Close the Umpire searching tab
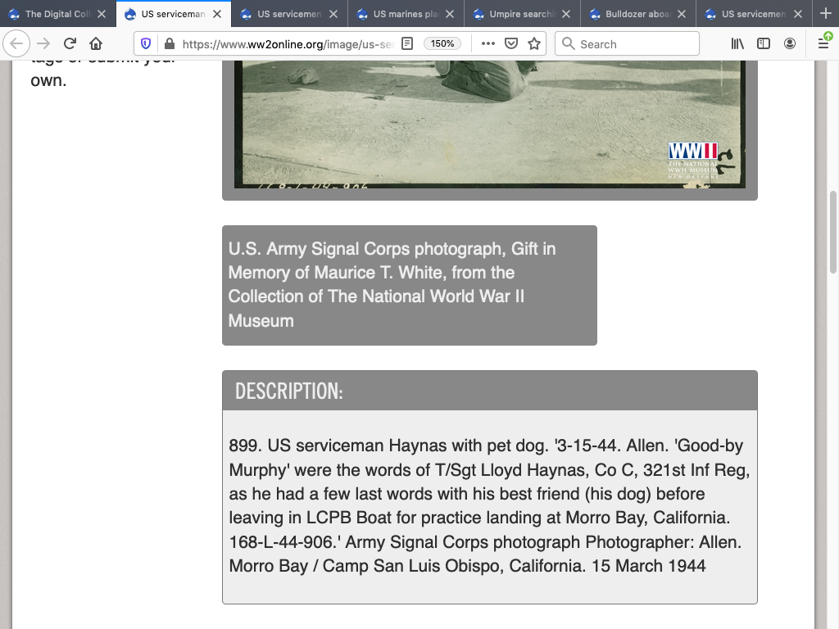Viewport: 839px width, 629px height. [x=566, y=14]
